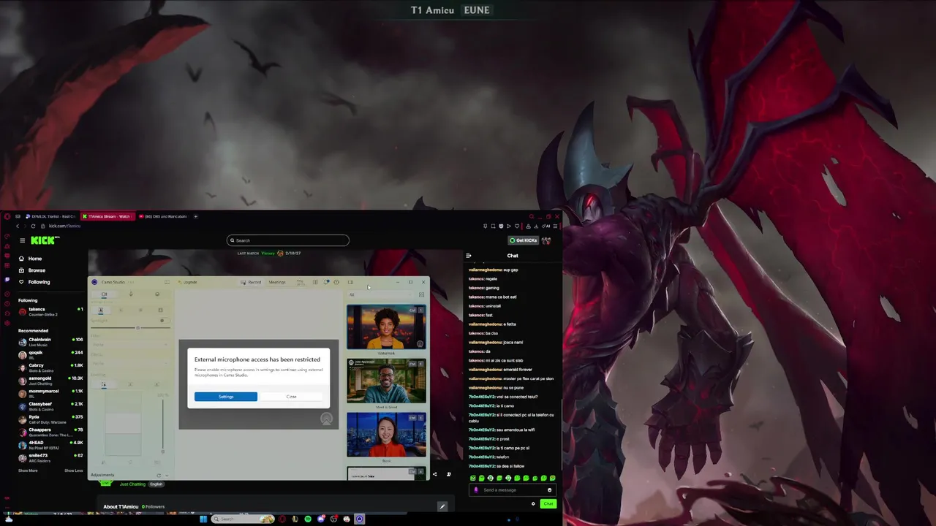This screenshot has height=526, width=936.
Task: Open Following in Kick sidebar
Action: pyautogui.click(x=34, y=282)
